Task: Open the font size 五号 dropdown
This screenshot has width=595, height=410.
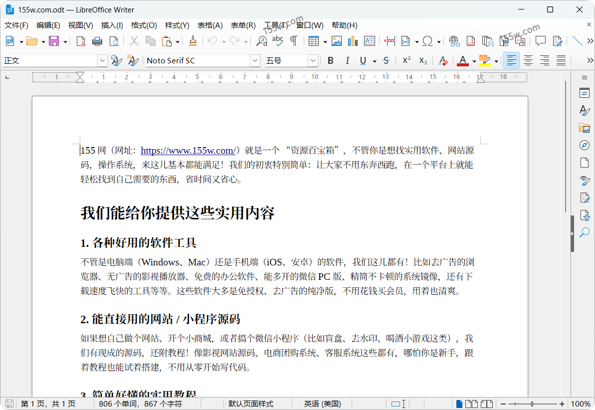Action: pos(313,61)
